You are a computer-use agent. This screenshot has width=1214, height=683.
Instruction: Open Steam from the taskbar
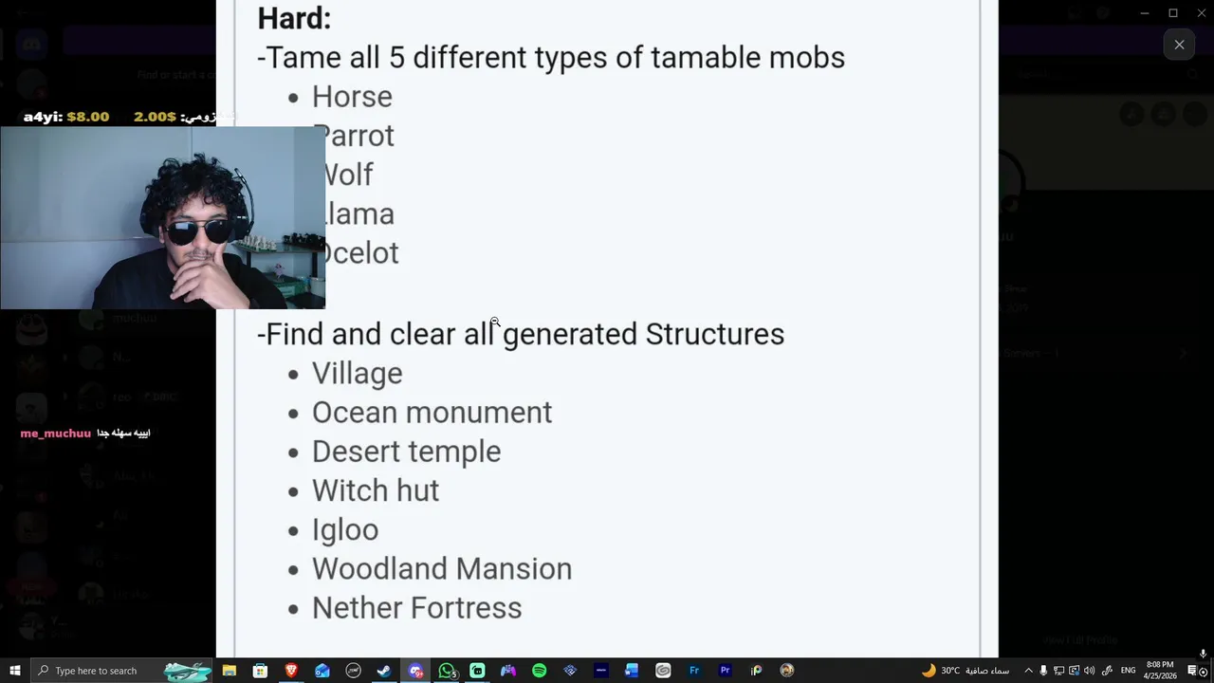(x=384, y=671)
